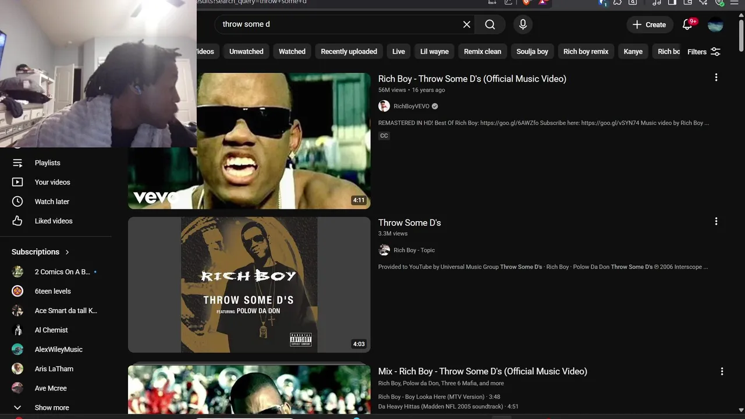Open more options for Throw Some D's topic video
This screenshot has height=419, width=745.
click(716, 221)
